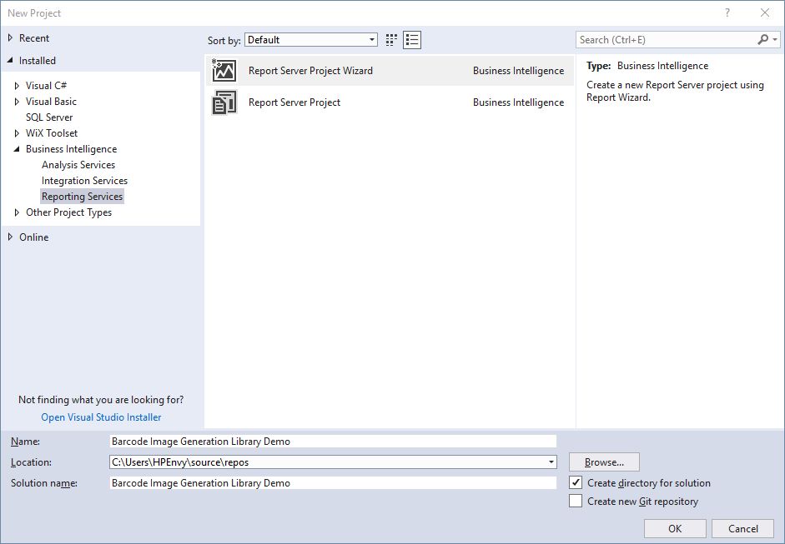The height and width of the screenshot is (544, 785).
Task: Close the New Project dialog
Action: pos(764,13)
